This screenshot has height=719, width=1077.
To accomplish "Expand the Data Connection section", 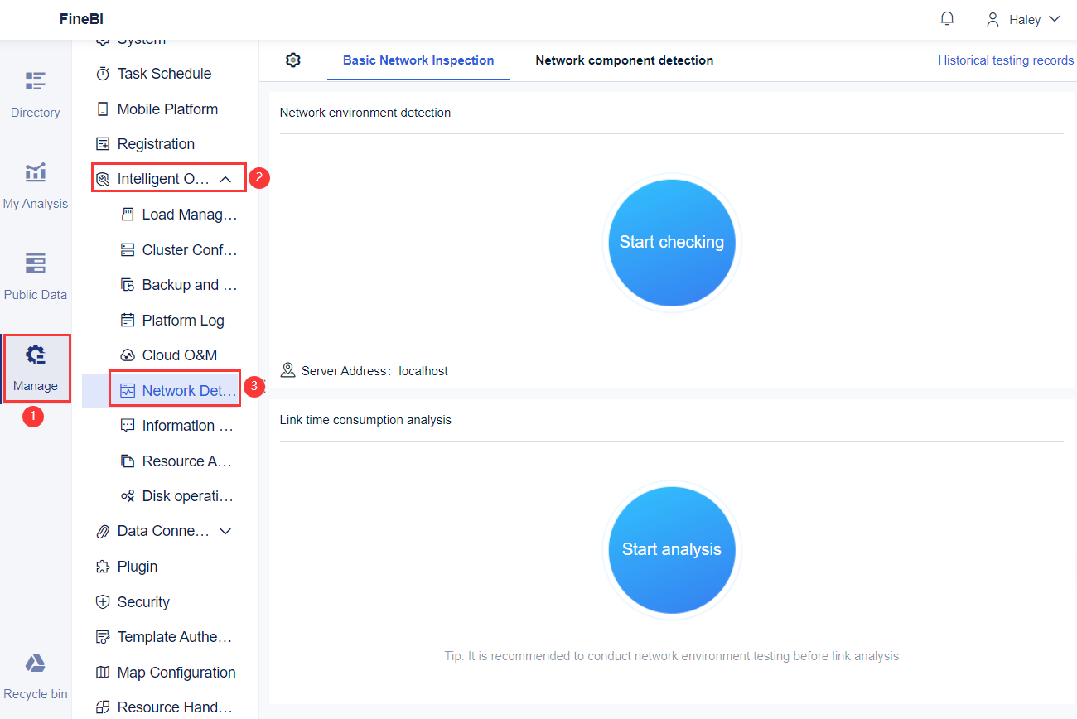I will (x=225, y=530).
